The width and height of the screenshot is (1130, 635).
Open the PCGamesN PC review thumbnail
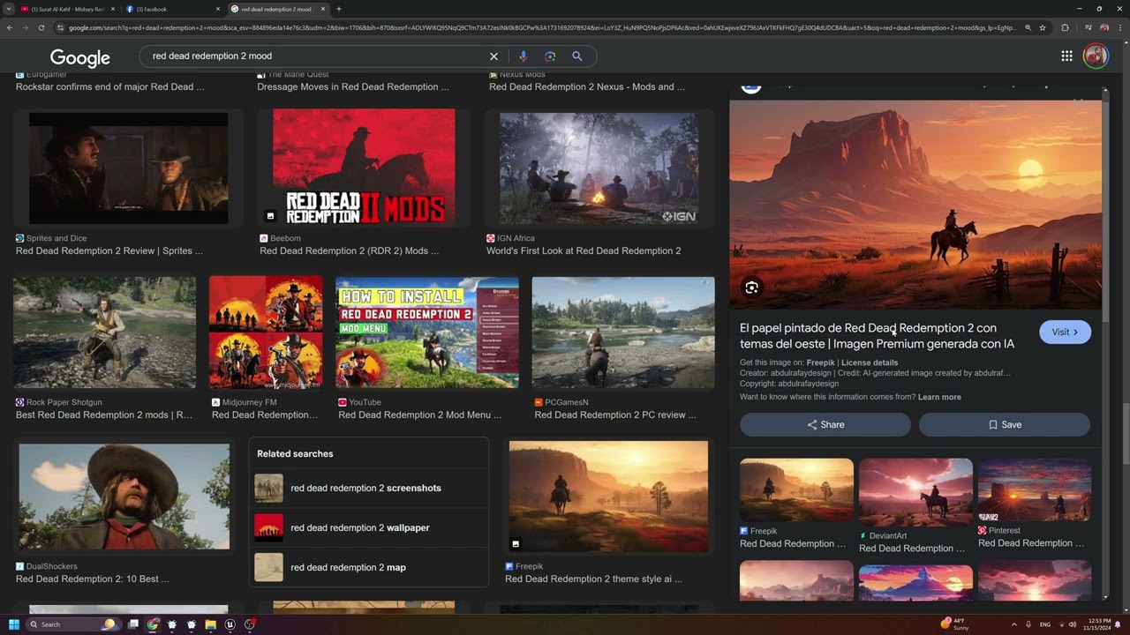pyautogui.click(x=623, y=332)
